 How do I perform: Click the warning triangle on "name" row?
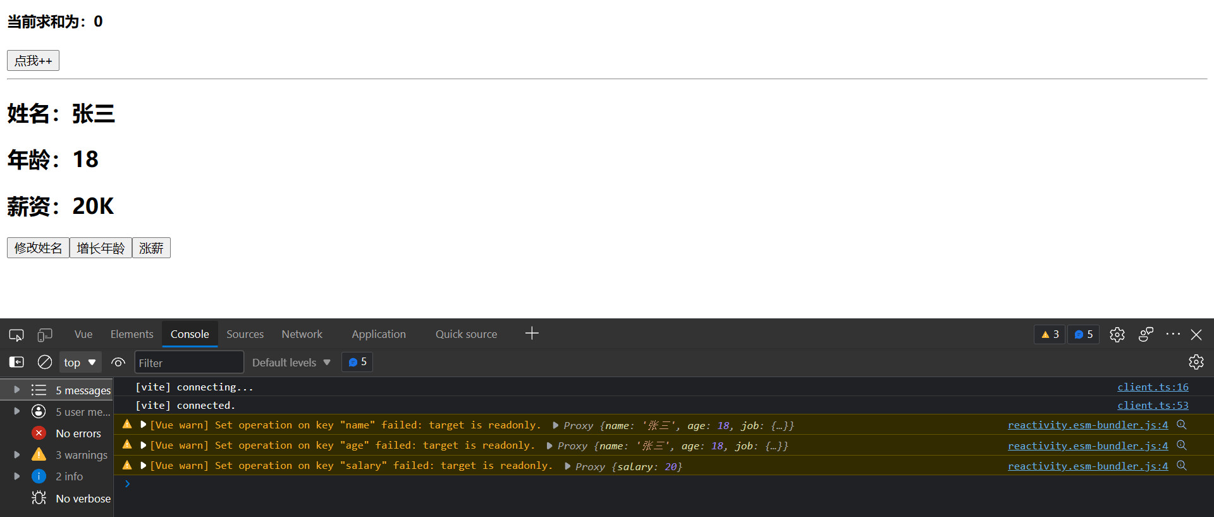click(127, 424)
